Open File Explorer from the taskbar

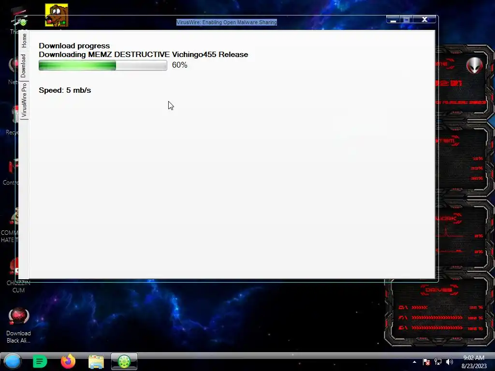pyautogui.click(x=96, y=362)
